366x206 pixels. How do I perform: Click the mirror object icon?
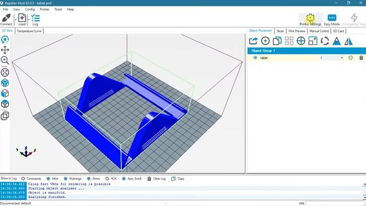click(348, 41)
